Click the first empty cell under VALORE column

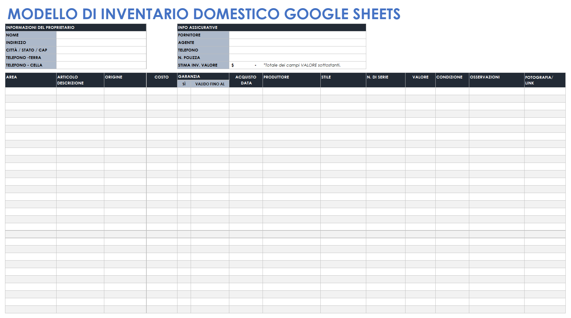pos(420,91)
